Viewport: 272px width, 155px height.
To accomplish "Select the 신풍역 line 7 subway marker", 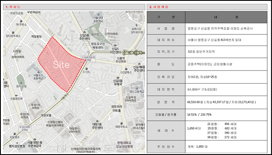I will click(x=132, y=52).
